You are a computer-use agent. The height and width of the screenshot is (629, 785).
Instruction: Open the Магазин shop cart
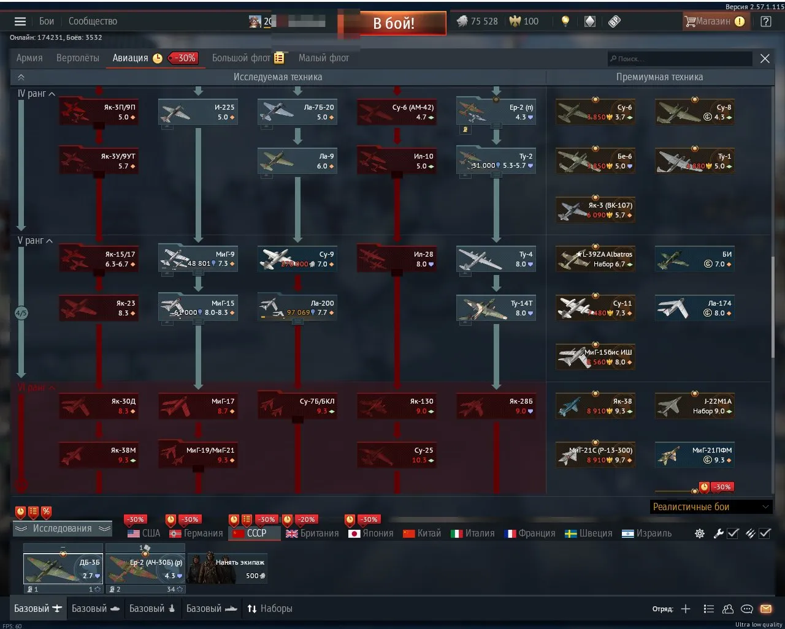point(715,21)
